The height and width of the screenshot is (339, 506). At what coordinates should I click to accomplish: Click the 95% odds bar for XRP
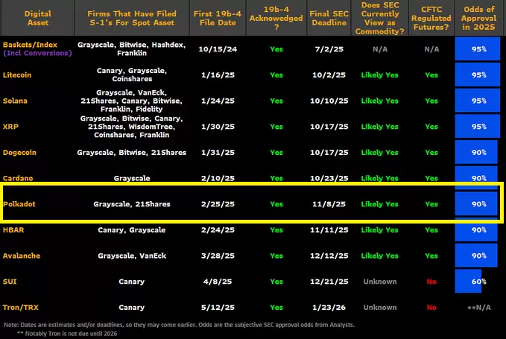click(478, 126)
